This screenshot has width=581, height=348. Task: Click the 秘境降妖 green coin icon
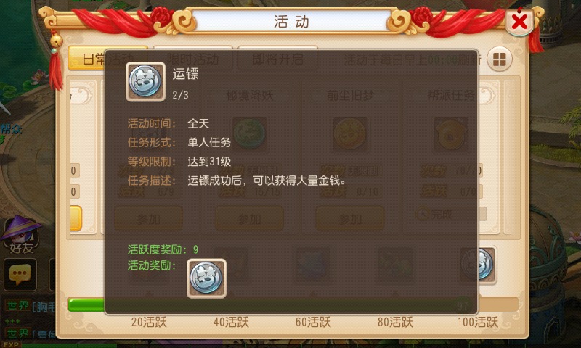click(x=249, y=134)
